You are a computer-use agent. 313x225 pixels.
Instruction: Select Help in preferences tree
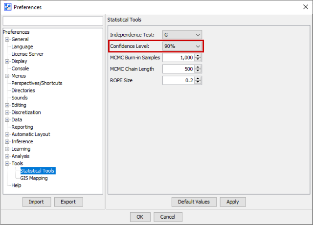tap(16, 185)
